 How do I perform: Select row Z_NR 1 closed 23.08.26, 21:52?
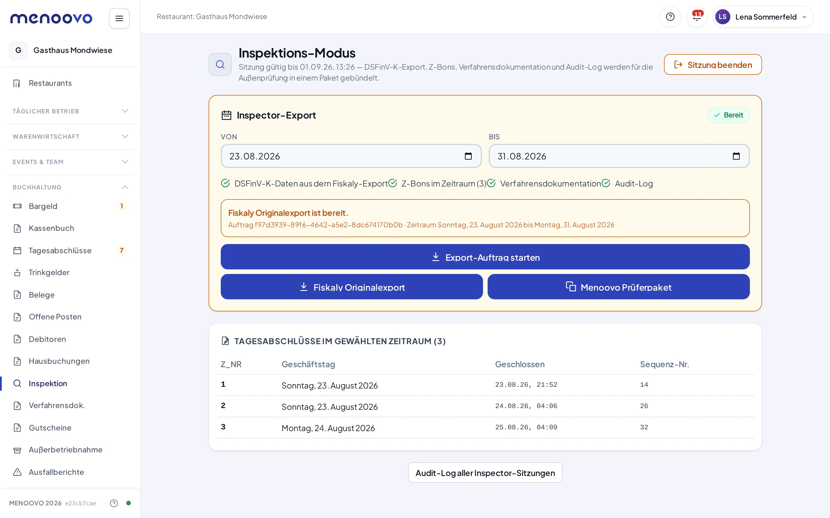click(x=485, y=385)
